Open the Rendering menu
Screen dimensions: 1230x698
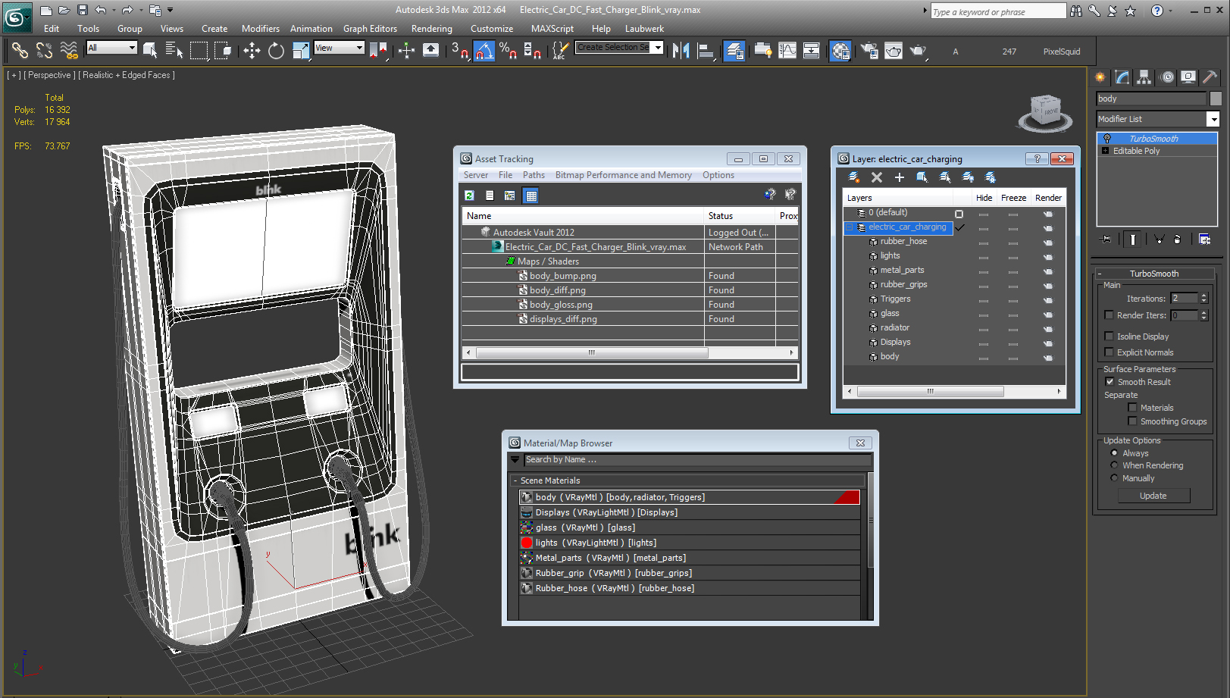coord(431,29)
